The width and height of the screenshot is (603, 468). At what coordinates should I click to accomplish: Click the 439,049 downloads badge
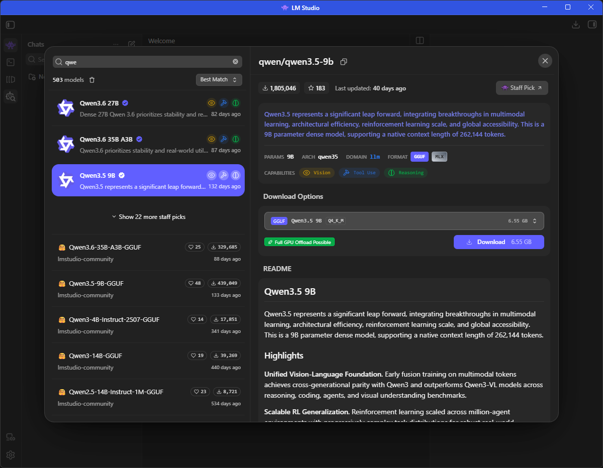click(224, 283)
